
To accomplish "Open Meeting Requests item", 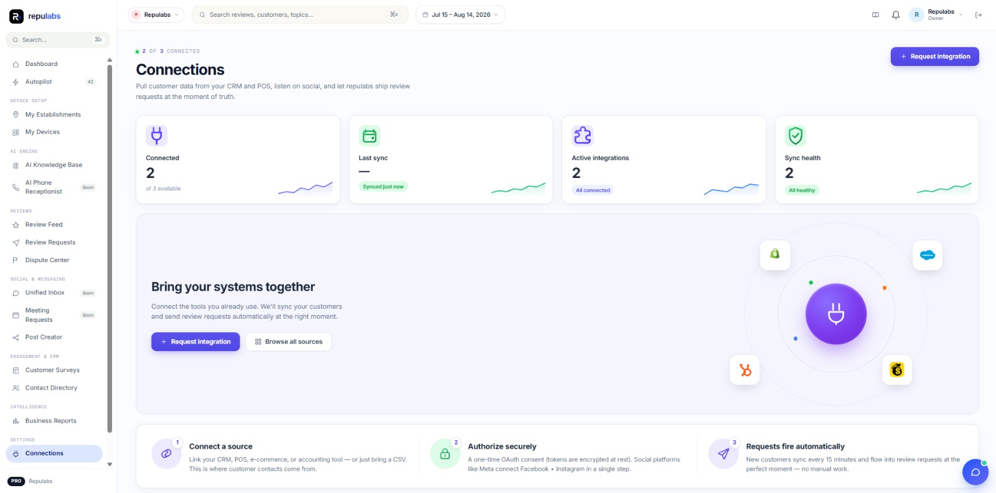I will (54, 315).
